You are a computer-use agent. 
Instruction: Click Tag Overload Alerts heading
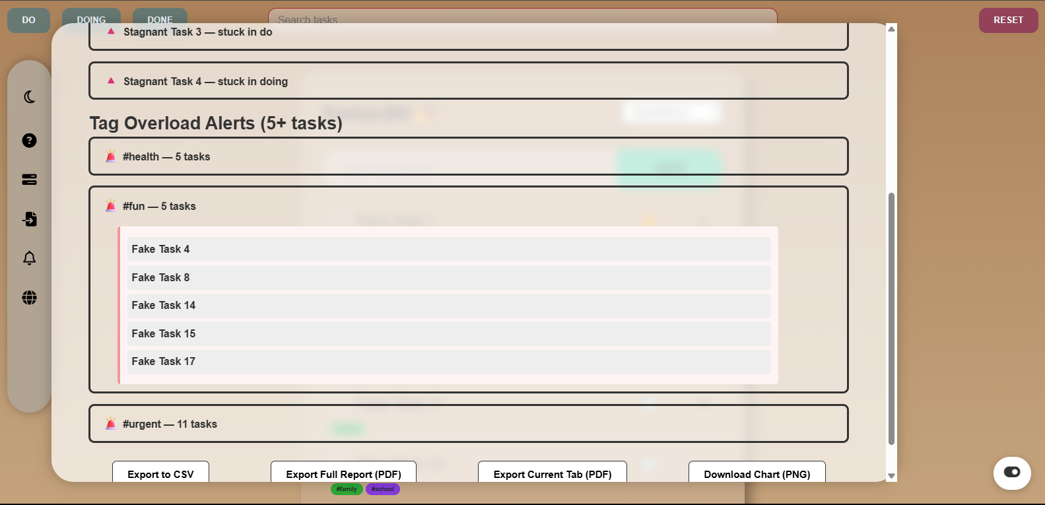(x=216, y=123)
